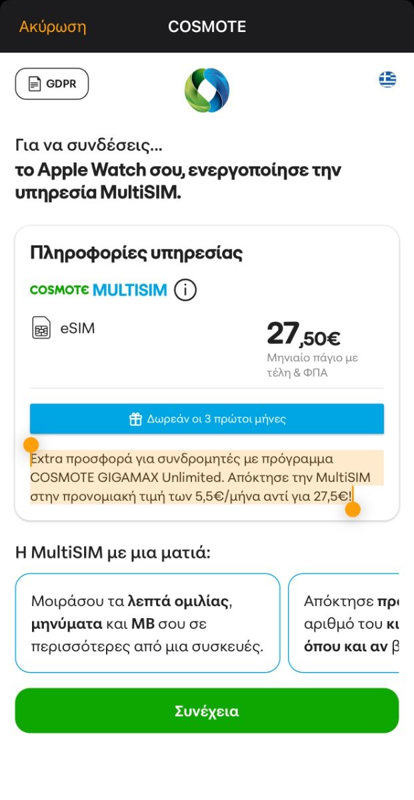The image size is (414, 800).
Task: Tap the bottom text selection handle
Action: (x=353, y=509)
